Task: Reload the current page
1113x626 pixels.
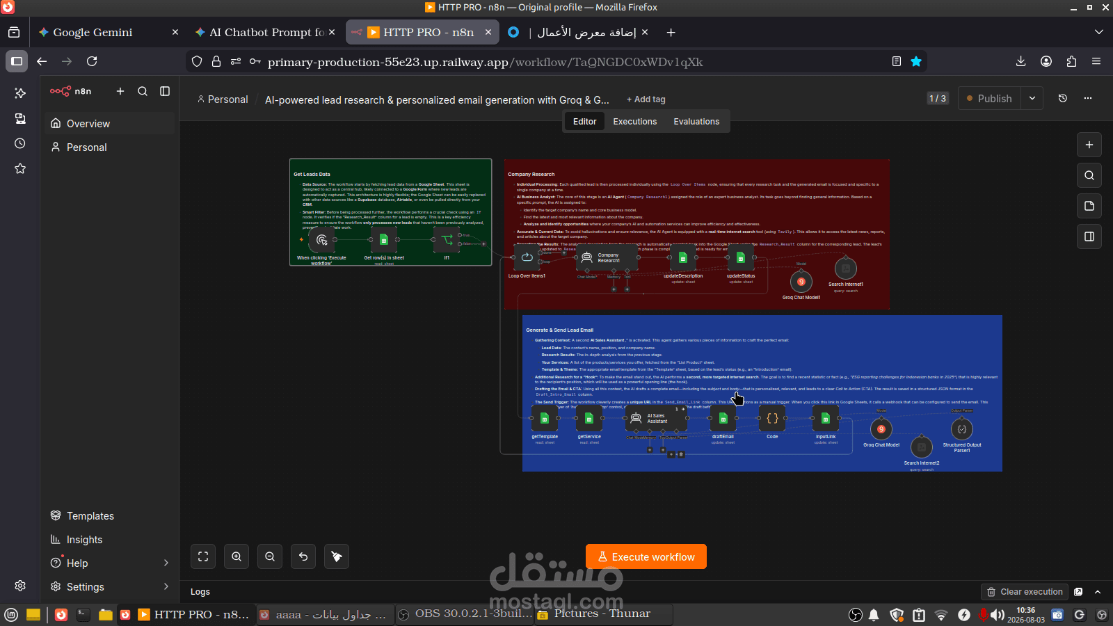Action: point(92,61)
